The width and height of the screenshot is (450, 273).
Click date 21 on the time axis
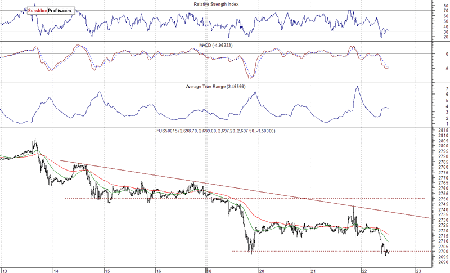click(x=312, y=270)
